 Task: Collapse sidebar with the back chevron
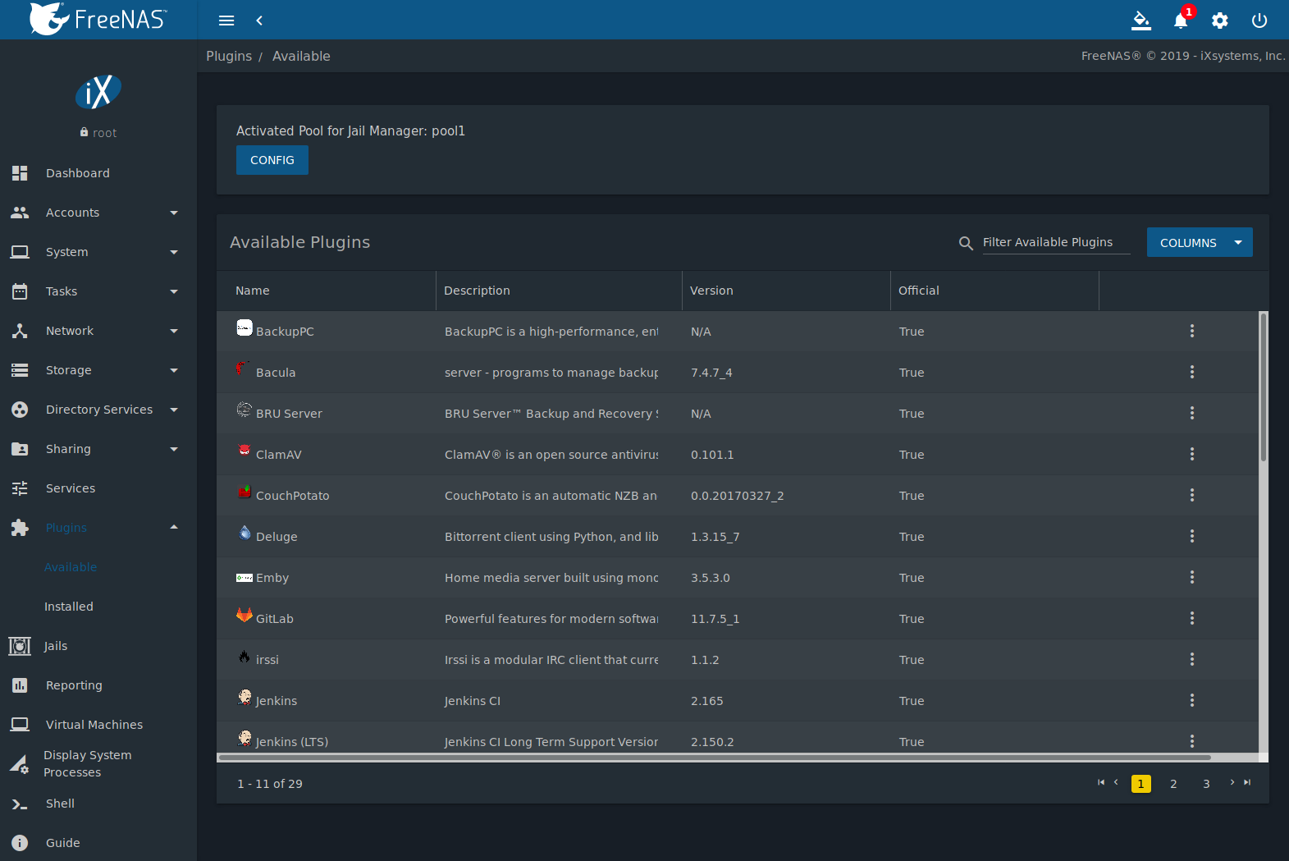(259, 21)
